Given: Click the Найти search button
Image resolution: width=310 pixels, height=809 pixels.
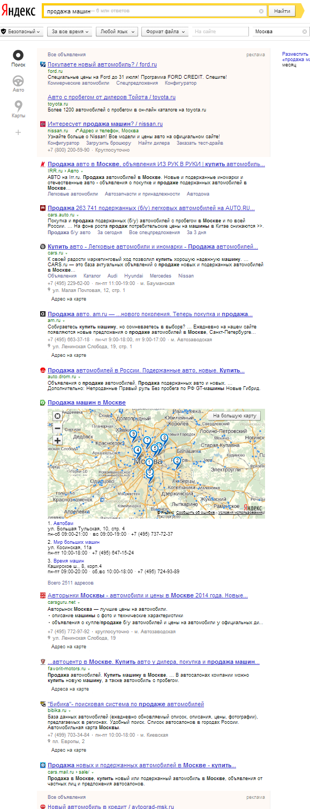Looking at the screenshot, I should [x=282, y=11].
